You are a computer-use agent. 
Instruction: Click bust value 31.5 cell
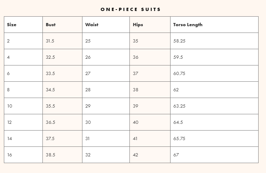tap(50, 41)
